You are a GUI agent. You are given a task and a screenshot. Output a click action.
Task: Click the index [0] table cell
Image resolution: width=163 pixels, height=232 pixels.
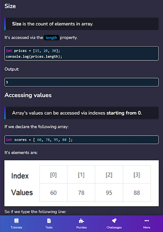(53, 175)
